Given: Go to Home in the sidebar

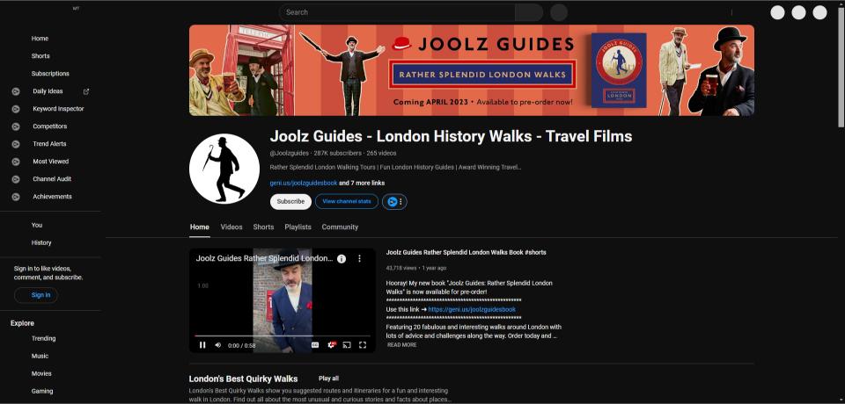Looking at the screenshot, I should coord(40,39).
